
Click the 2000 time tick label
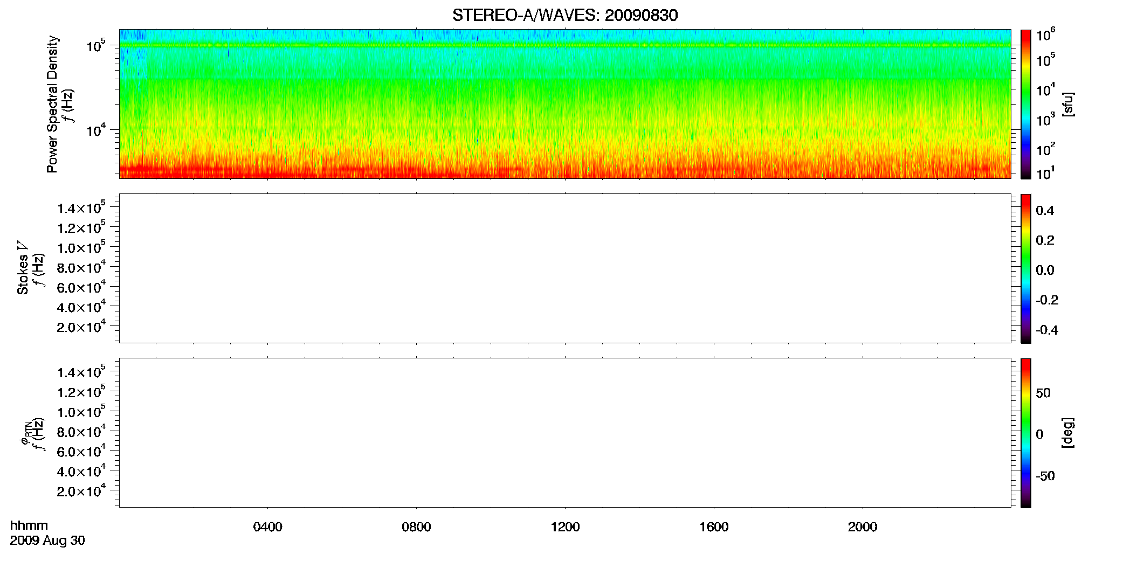[863, 527]
